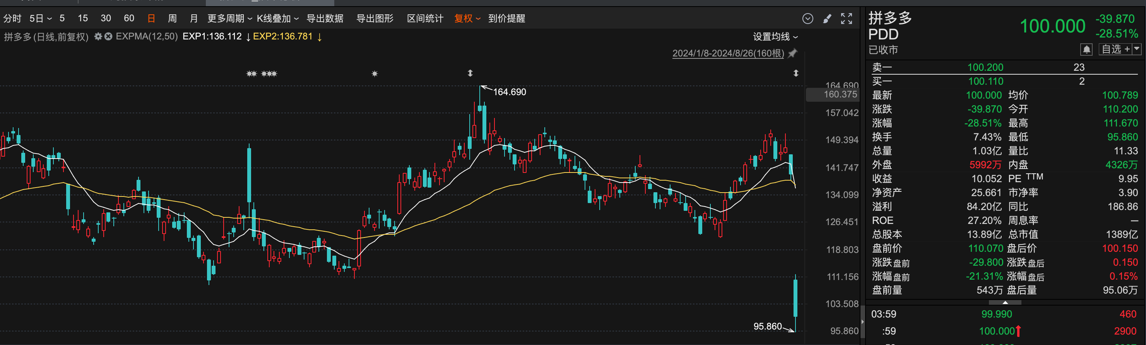Click the 已收市 market status text
The width and height of the screenshot is (1146, 345).
[x=883, y=50]
